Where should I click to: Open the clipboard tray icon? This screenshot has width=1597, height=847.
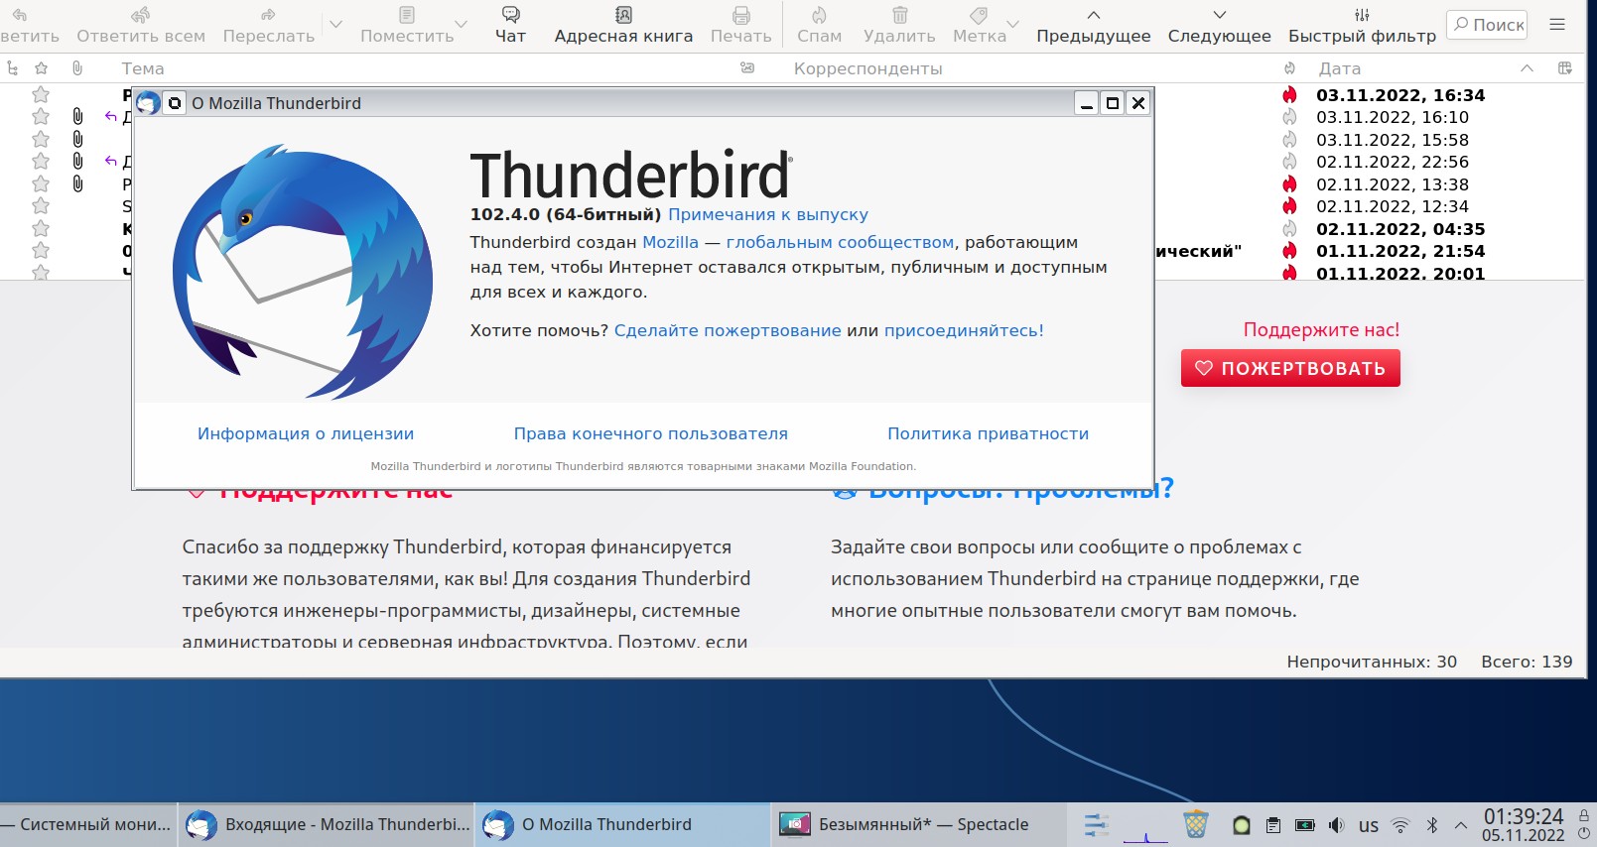tap(1272, 825)
